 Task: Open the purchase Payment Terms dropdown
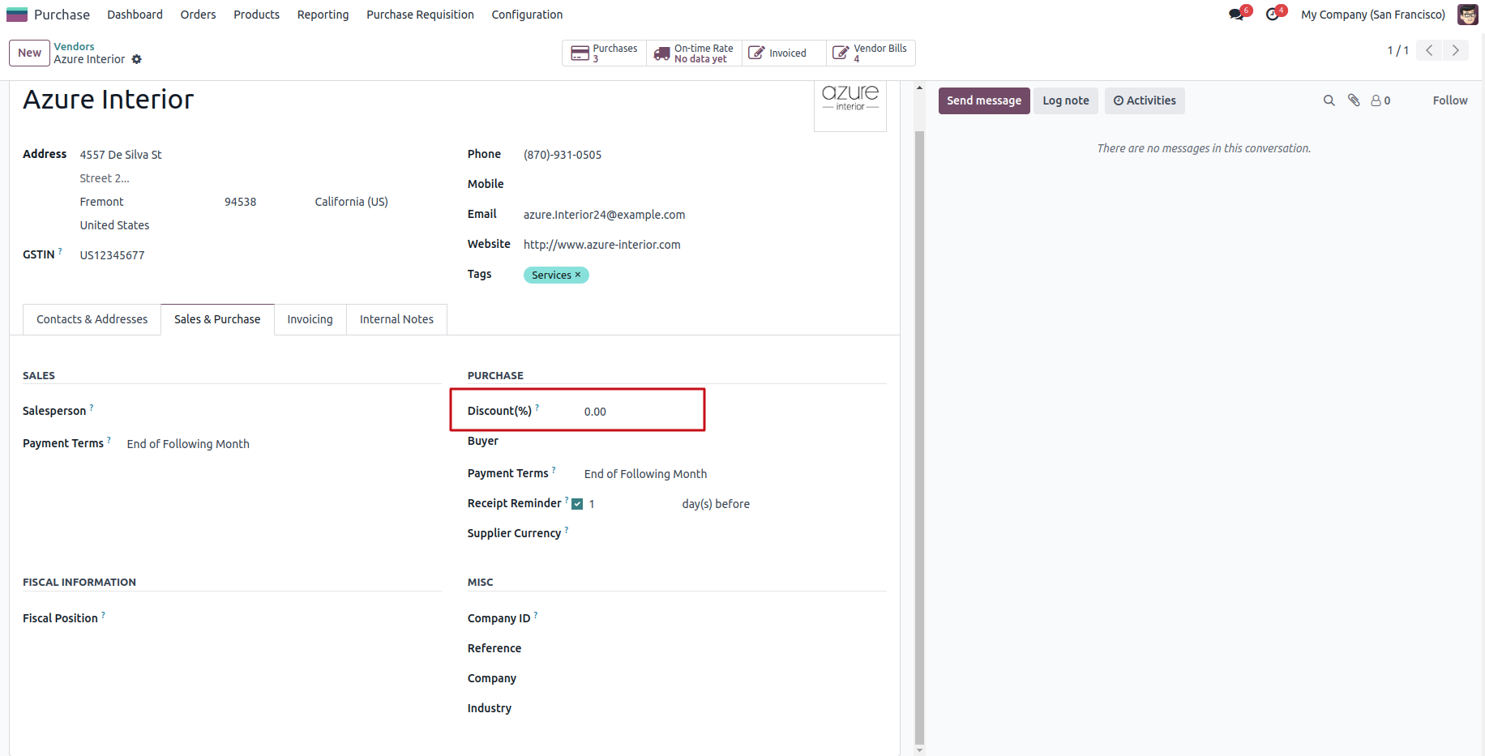click(730, 474)
